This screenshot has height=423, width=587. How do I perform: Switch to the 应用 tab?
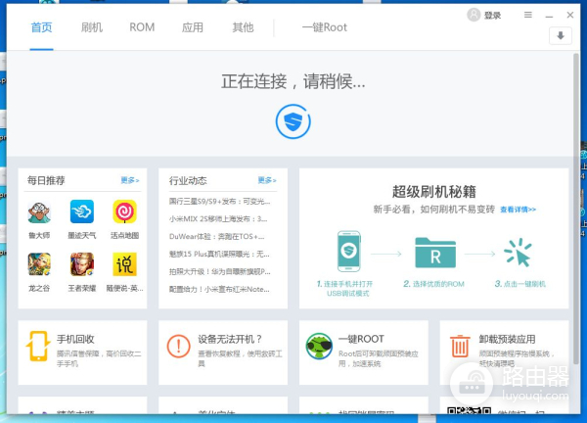coord(193,27)
